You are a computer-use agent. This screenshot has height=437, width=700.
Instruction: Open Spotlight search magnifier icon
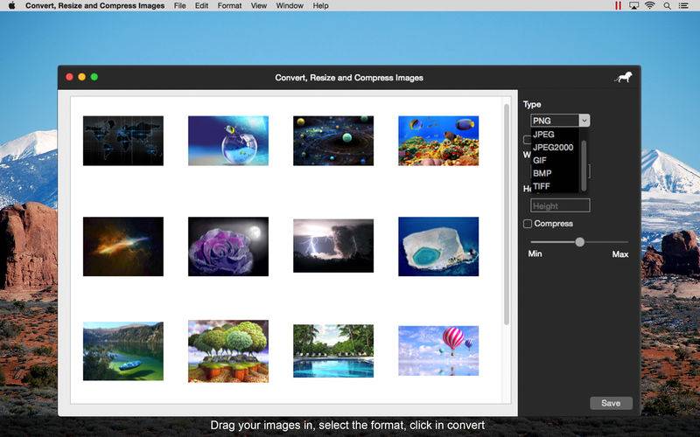click(667, 6)
